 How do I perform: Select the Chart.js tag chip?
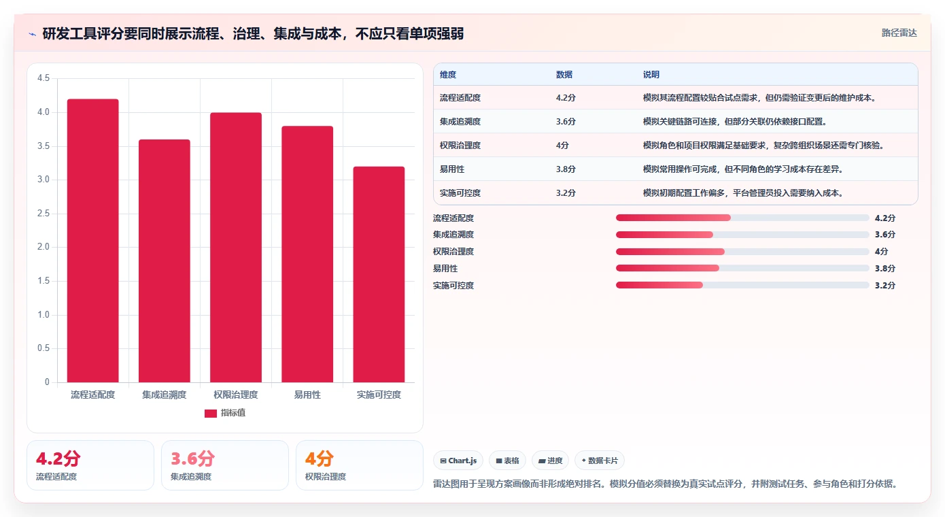pos(458,461)
